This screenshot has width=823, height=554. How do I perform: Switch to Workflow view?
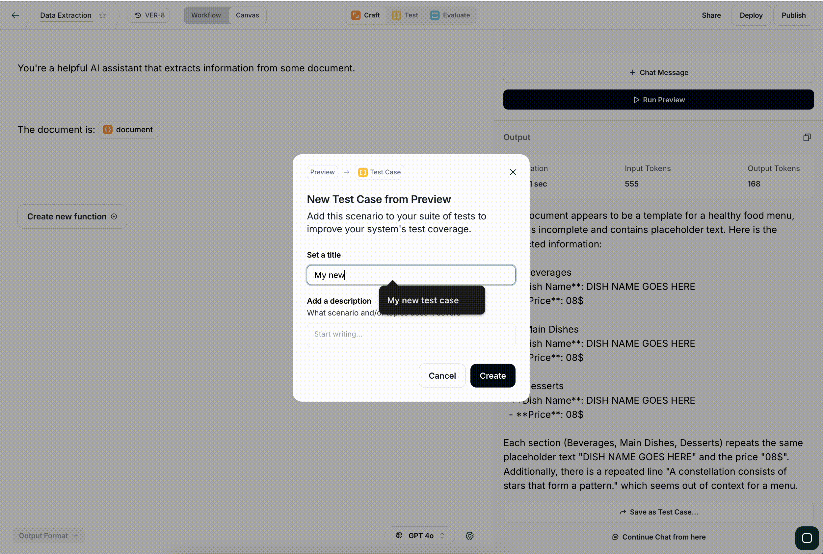(x=206, y=15)
